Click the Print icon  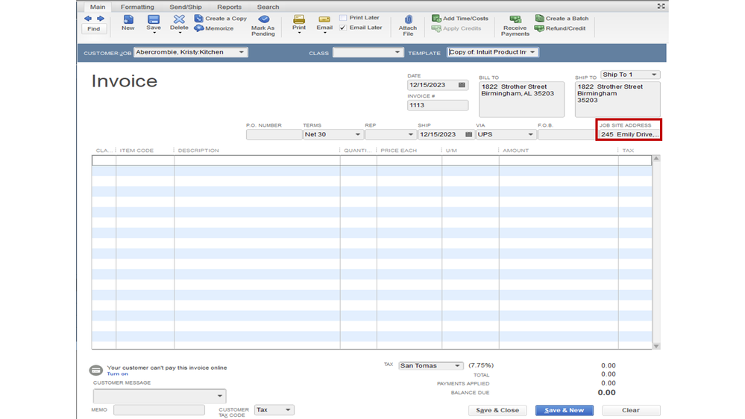[x=299, y=20]
